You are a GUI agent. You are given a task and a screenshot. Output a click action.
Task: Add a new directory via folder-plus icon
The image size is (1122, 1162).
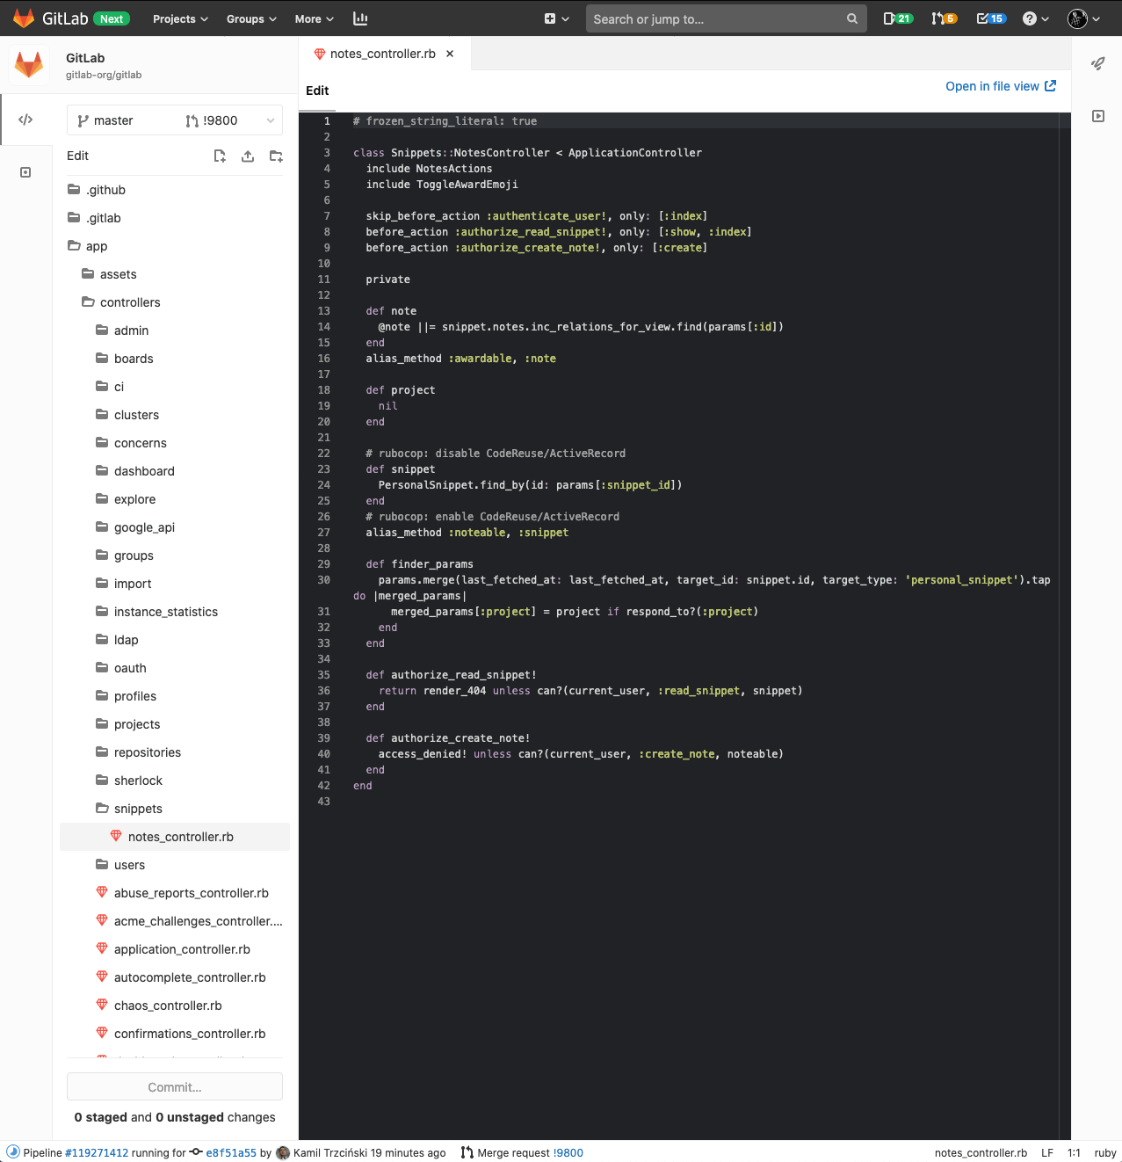pyautogui.click(x=275, y=156)
